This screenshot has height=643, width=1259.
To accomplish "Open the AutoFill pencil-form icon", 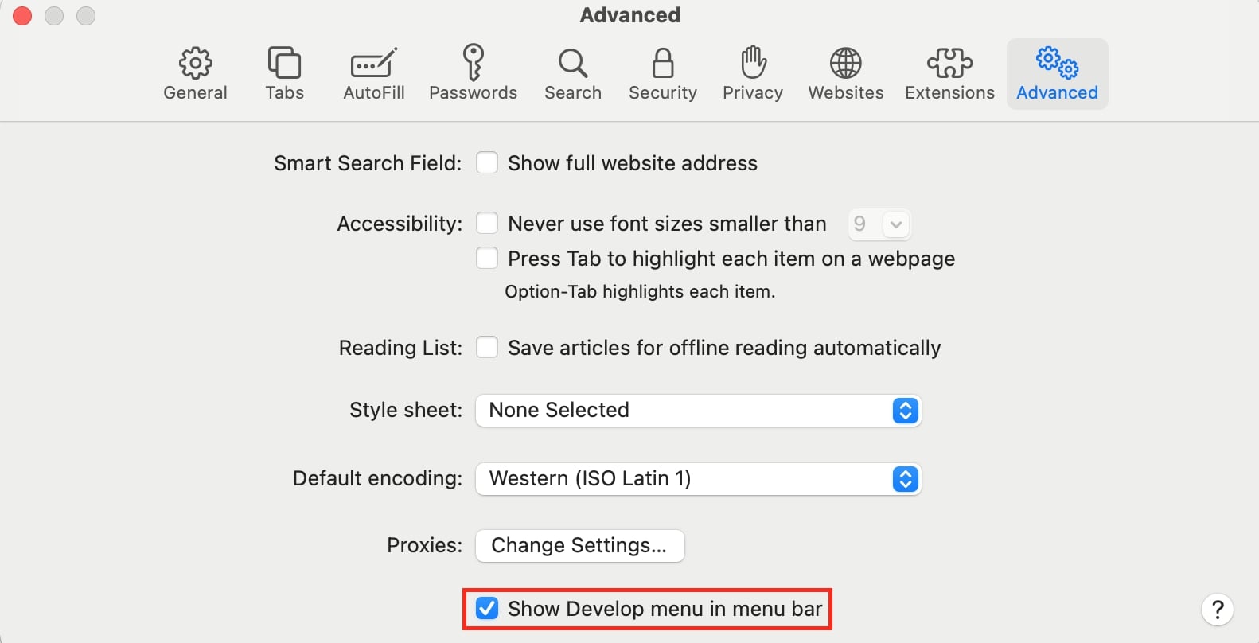I will coord(373,63).
